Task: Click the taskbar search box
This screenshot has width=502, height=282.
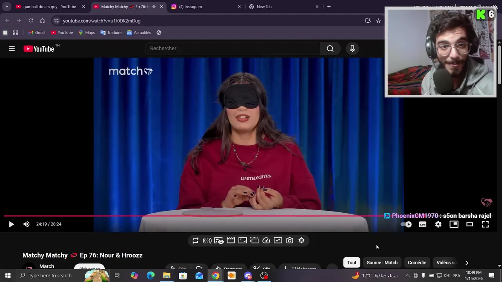Action: [63, 276]
